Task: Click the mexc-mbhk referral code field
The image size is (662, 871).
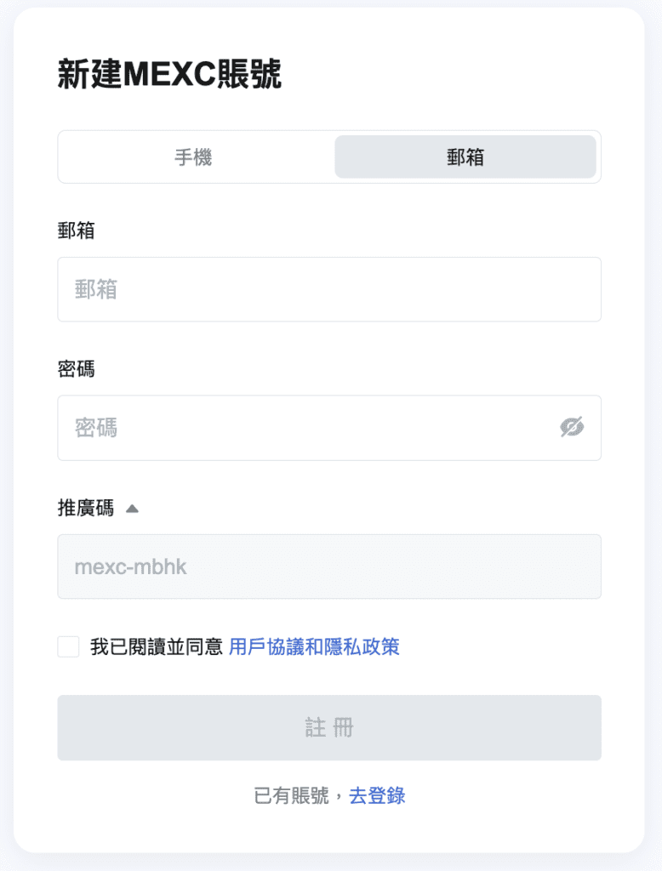Action: tap(329, 566)
